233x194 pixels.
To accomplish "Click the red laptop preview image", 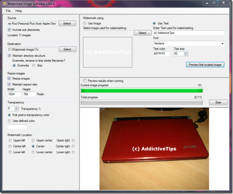I will click(x=154, y=149).
